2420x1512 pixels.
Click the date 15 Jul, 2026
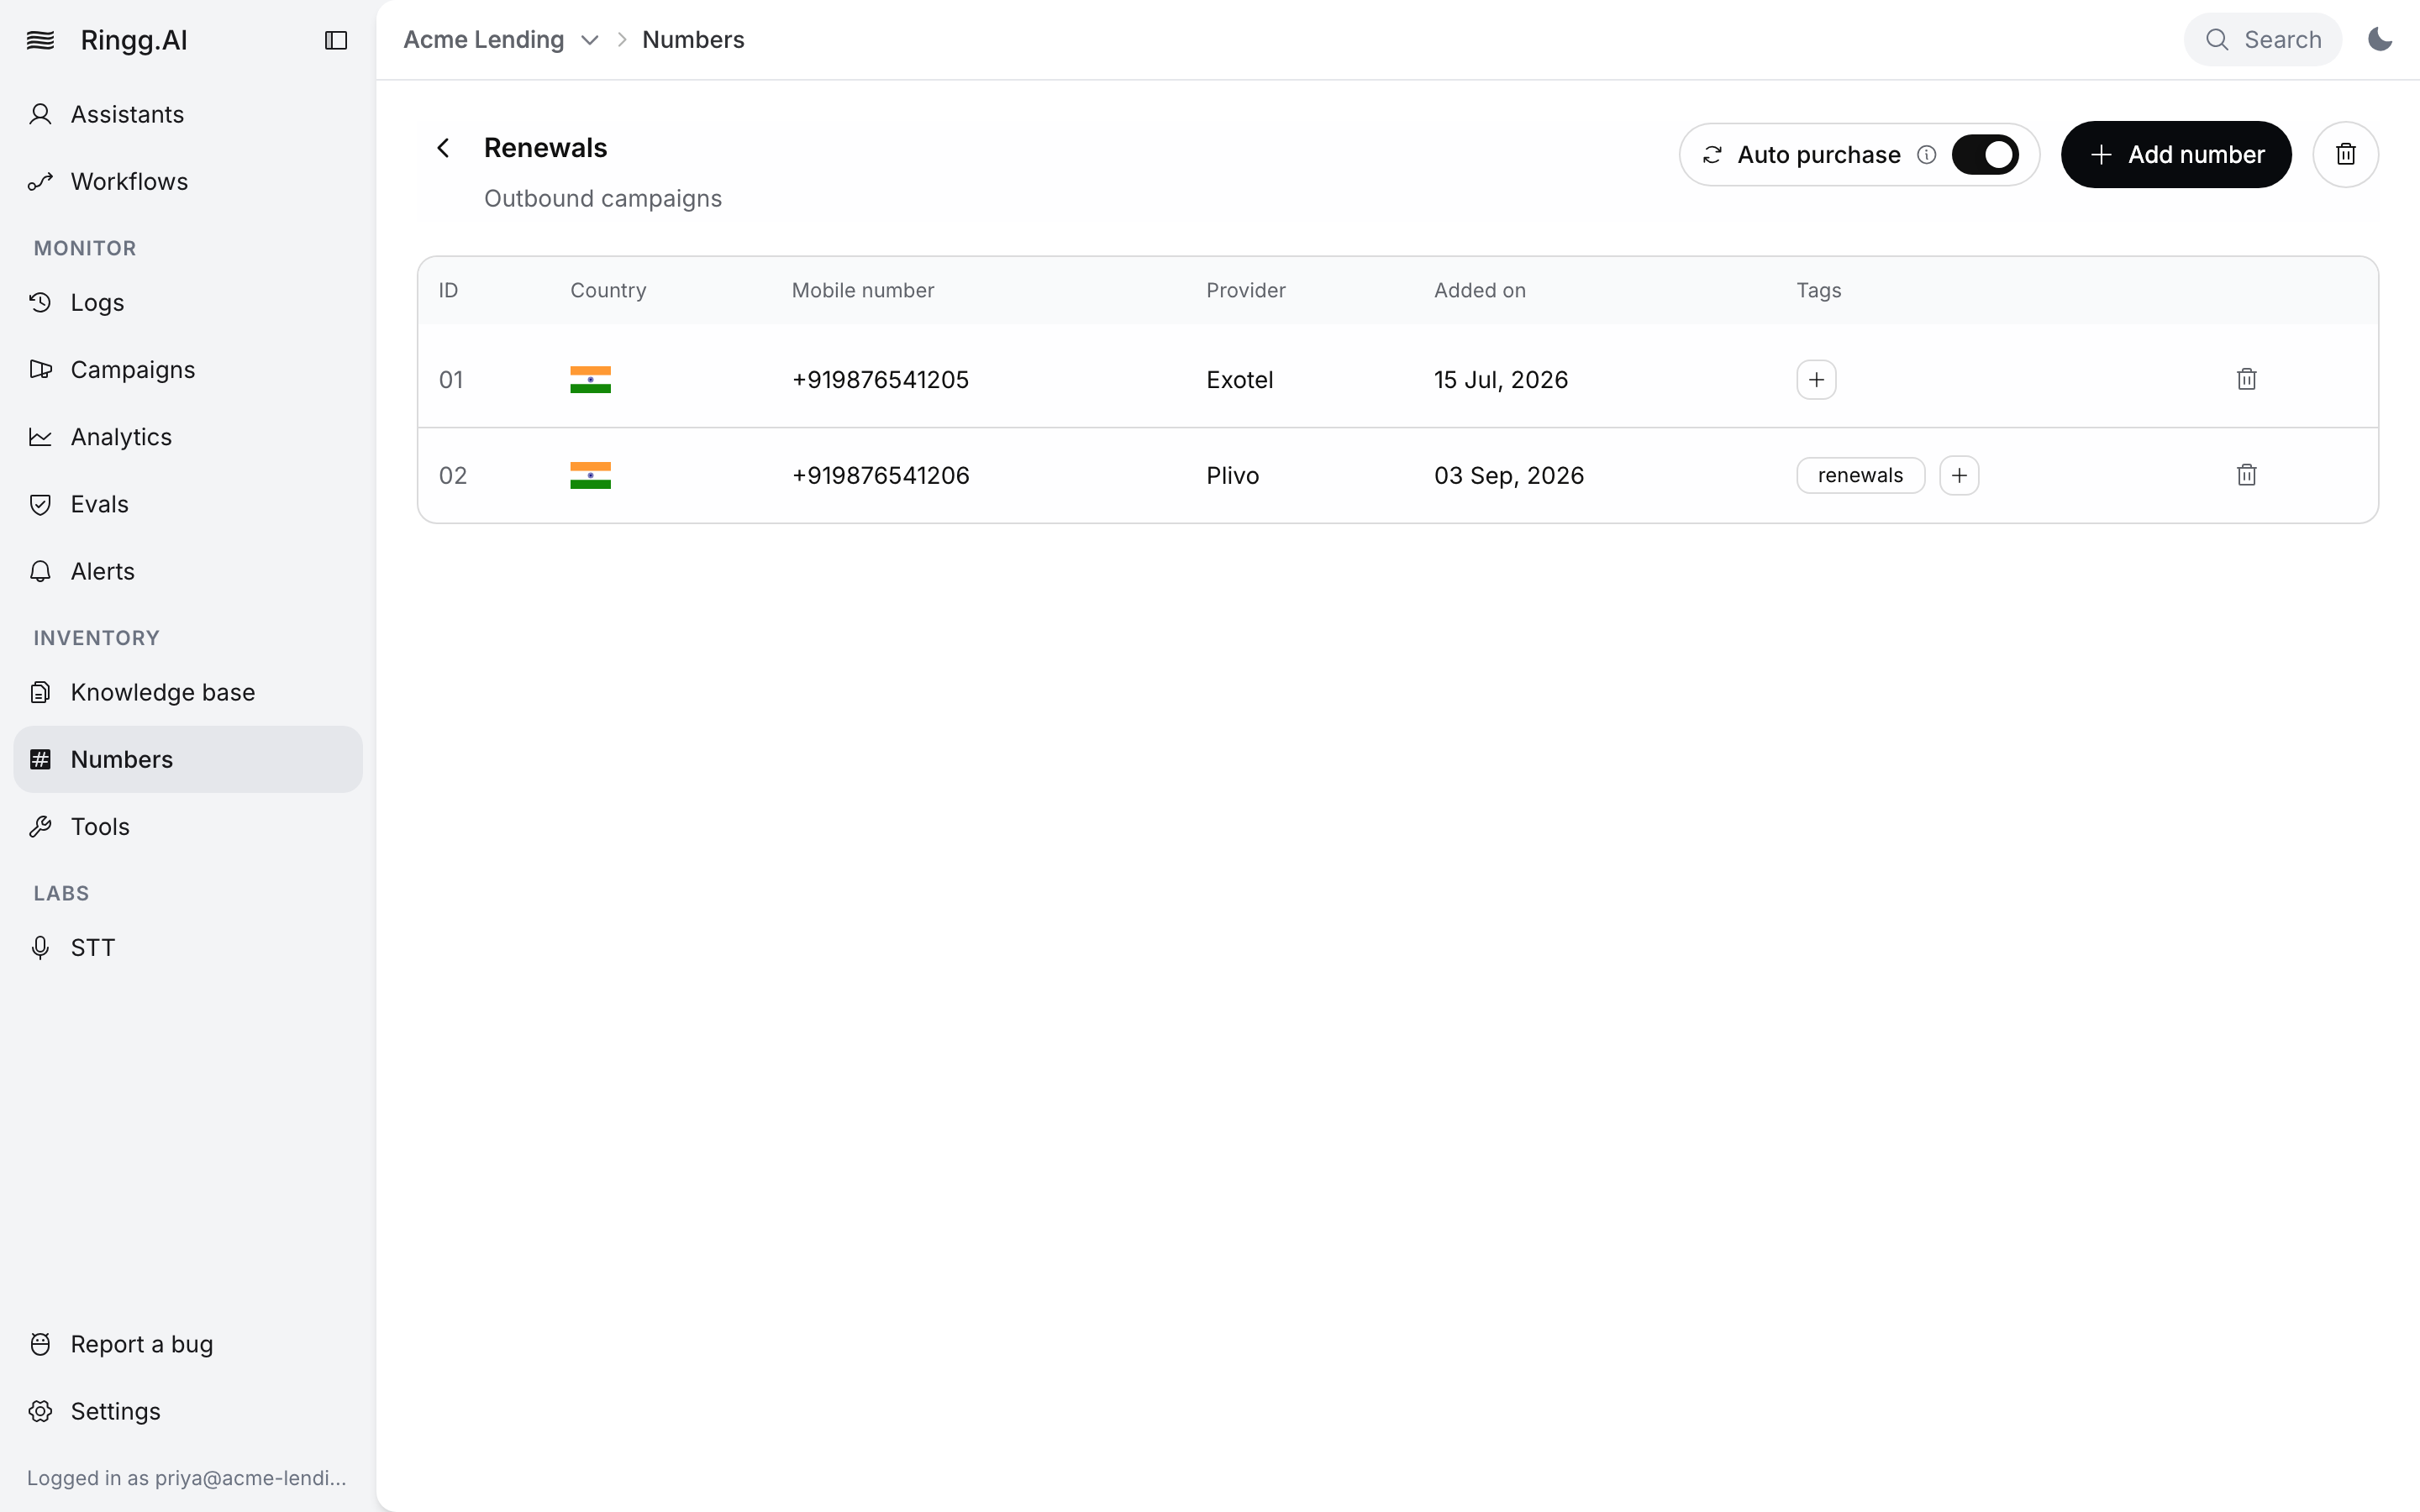[1500, 379]
